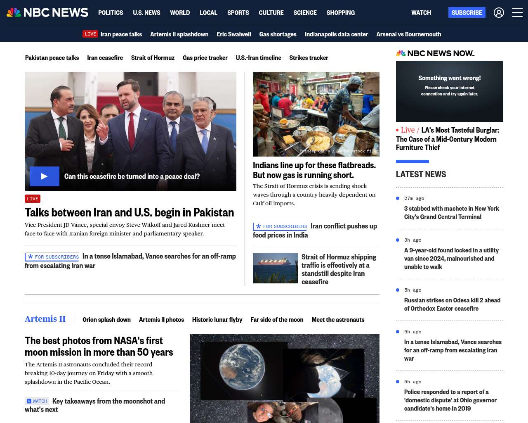Click the NBC News Now logo
This screenshot has width=528, height=423.
pos(435,53)
